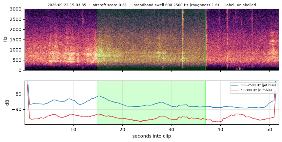Click the -90 dB tick label
Viewport: 282px width, 142px height.
pos(18,109)
